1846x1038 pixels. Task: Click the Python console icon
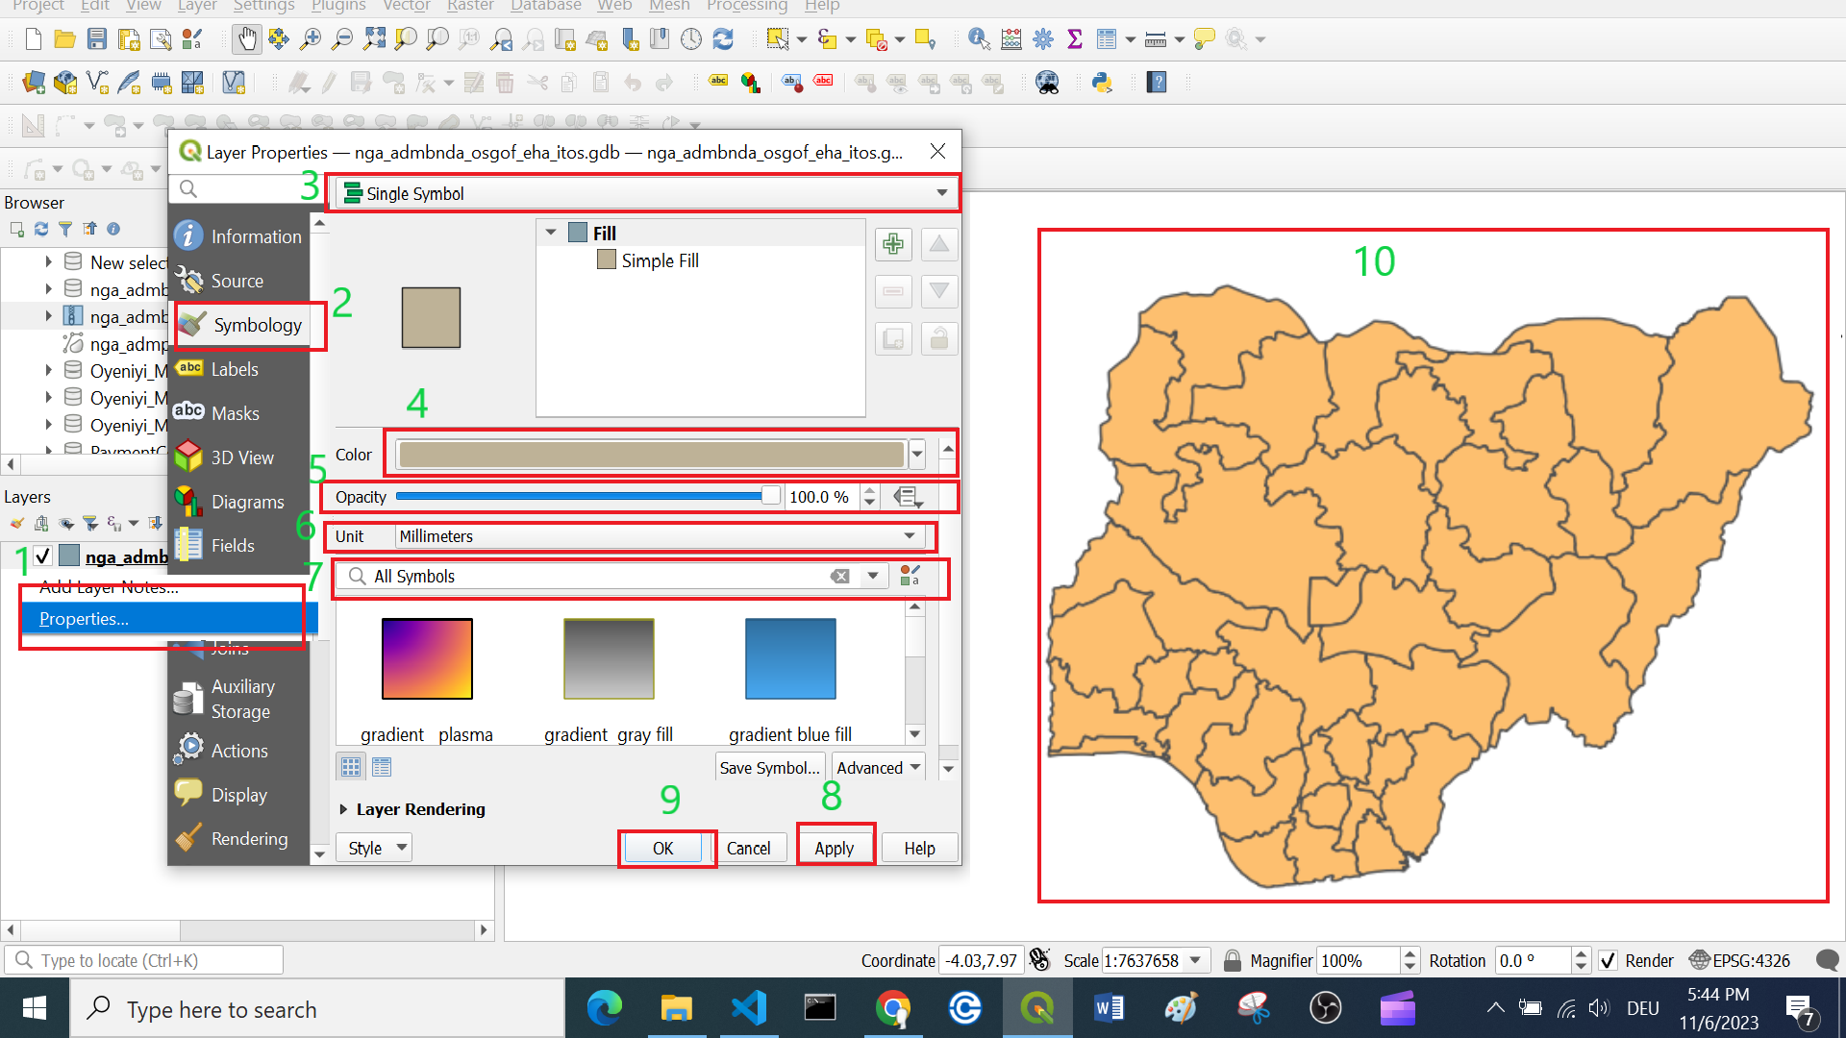pos(1102,83)
